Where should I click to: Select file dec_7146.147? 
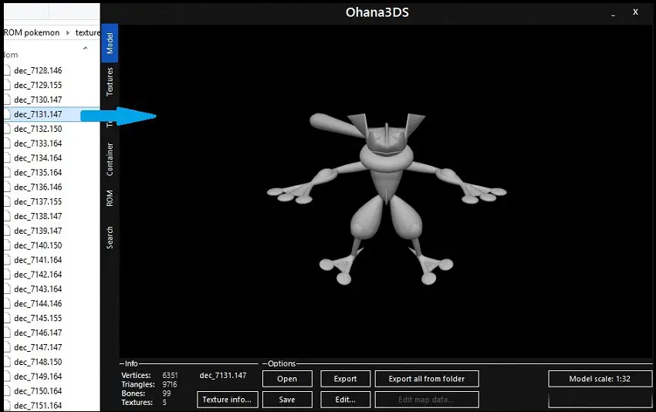pyautogui.click(x=38, y=333)
